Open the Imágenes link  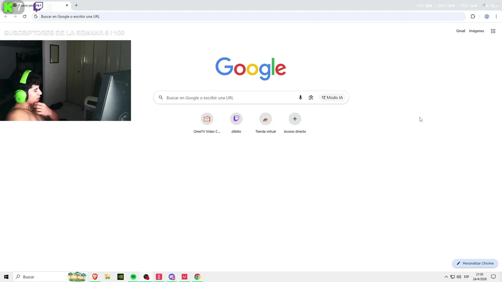click(x=477, y=31)
